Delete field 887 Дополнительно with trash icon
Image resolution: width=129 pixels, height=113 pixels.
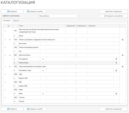point(123,55)
